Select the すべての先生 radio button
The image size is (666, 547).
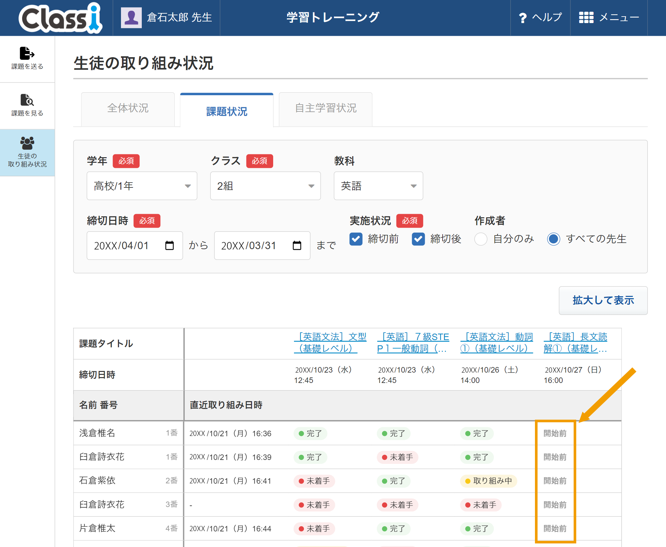[553, 239]
